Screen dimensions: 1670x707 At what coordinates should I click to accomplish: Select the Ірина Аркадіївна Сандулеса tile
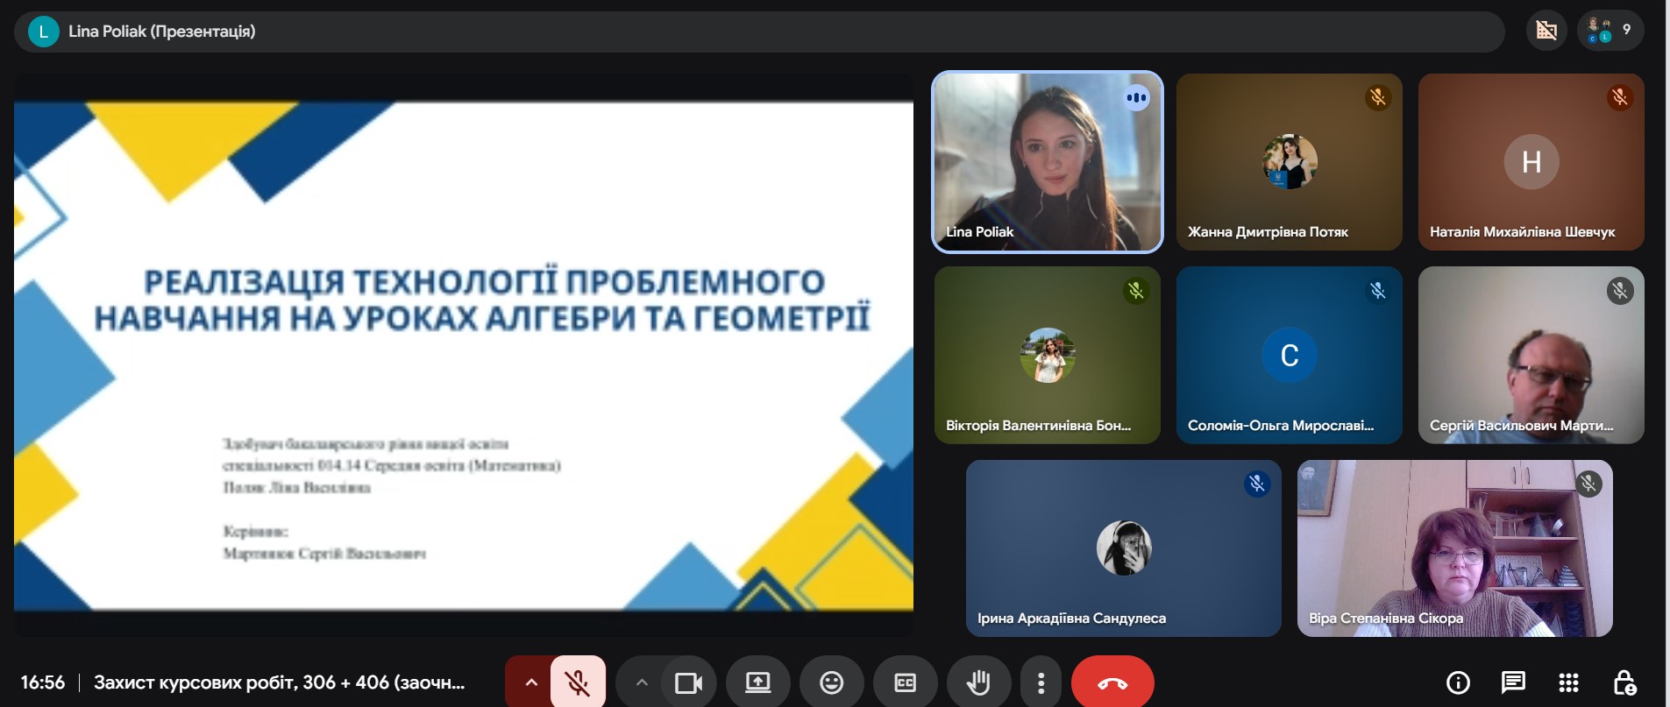(x=1123, y=548)
